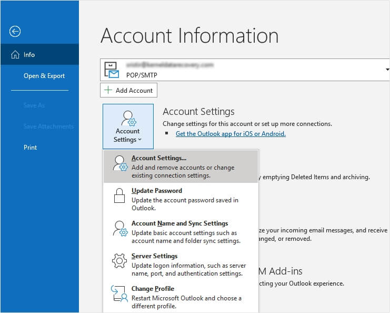Click the Account Settings section heading
Image resolution: width=390 pixels, height=313 pixels.
[198, 112]
